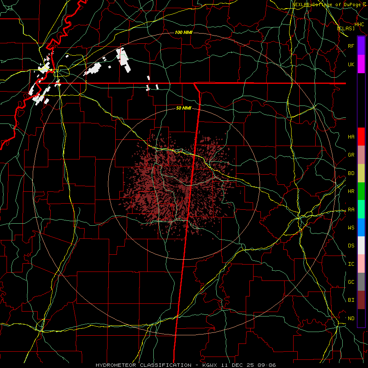Image resolution: width=368 pixels, height=368 pixels.
Task: Pick the WS blue legend swatch
Action: [361, 227]
